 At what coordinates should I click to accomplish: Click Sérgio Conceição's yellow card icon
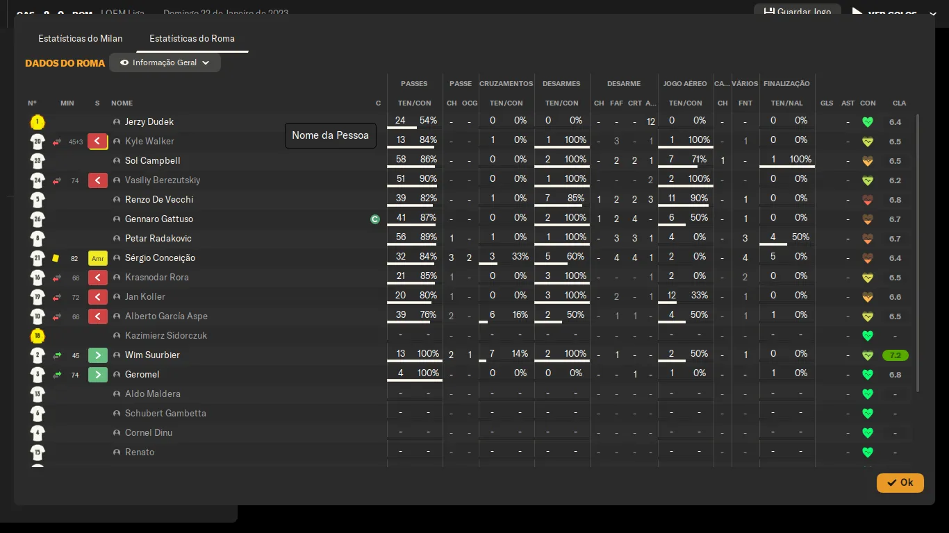56,258
